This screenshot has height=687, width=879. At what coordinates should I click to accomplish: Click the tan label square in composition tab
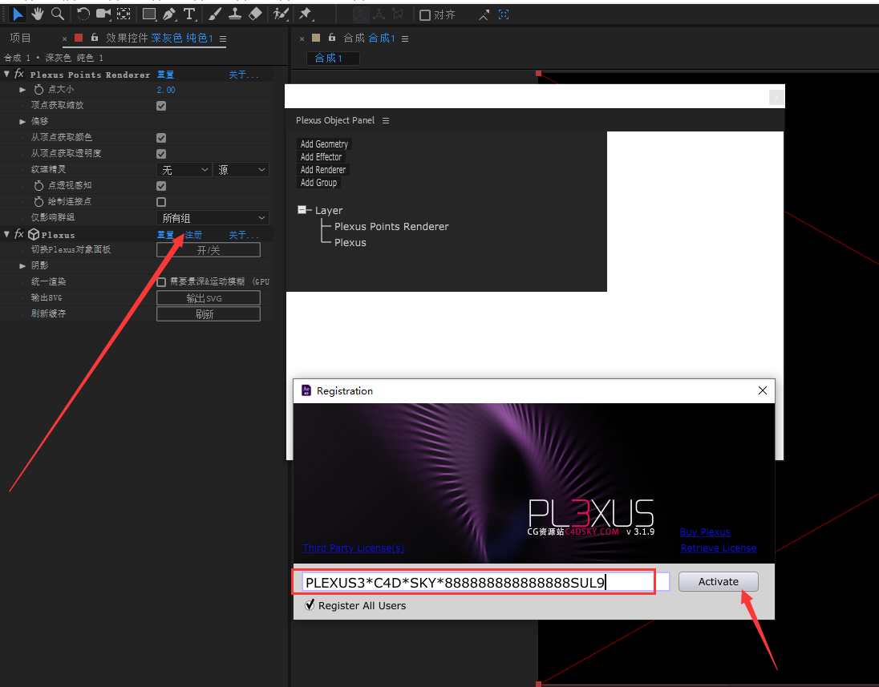316,38
